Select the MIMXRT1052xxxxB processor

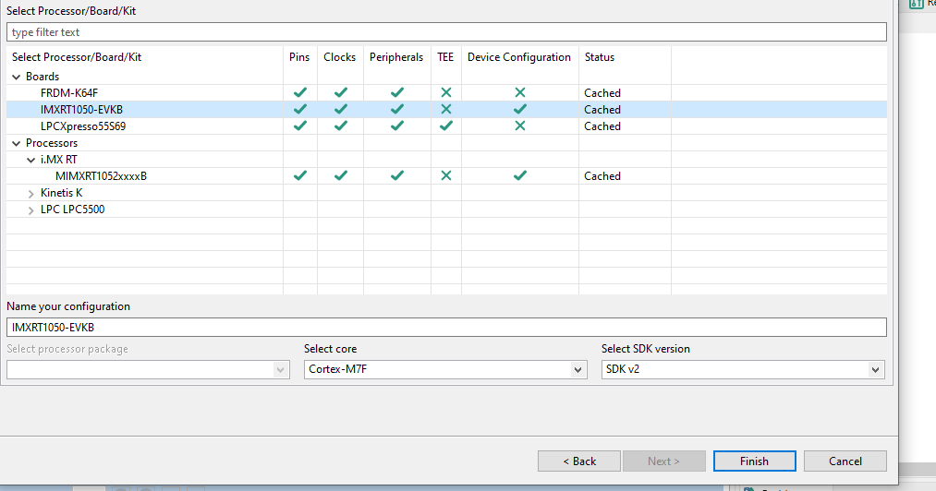pos(101,176)
